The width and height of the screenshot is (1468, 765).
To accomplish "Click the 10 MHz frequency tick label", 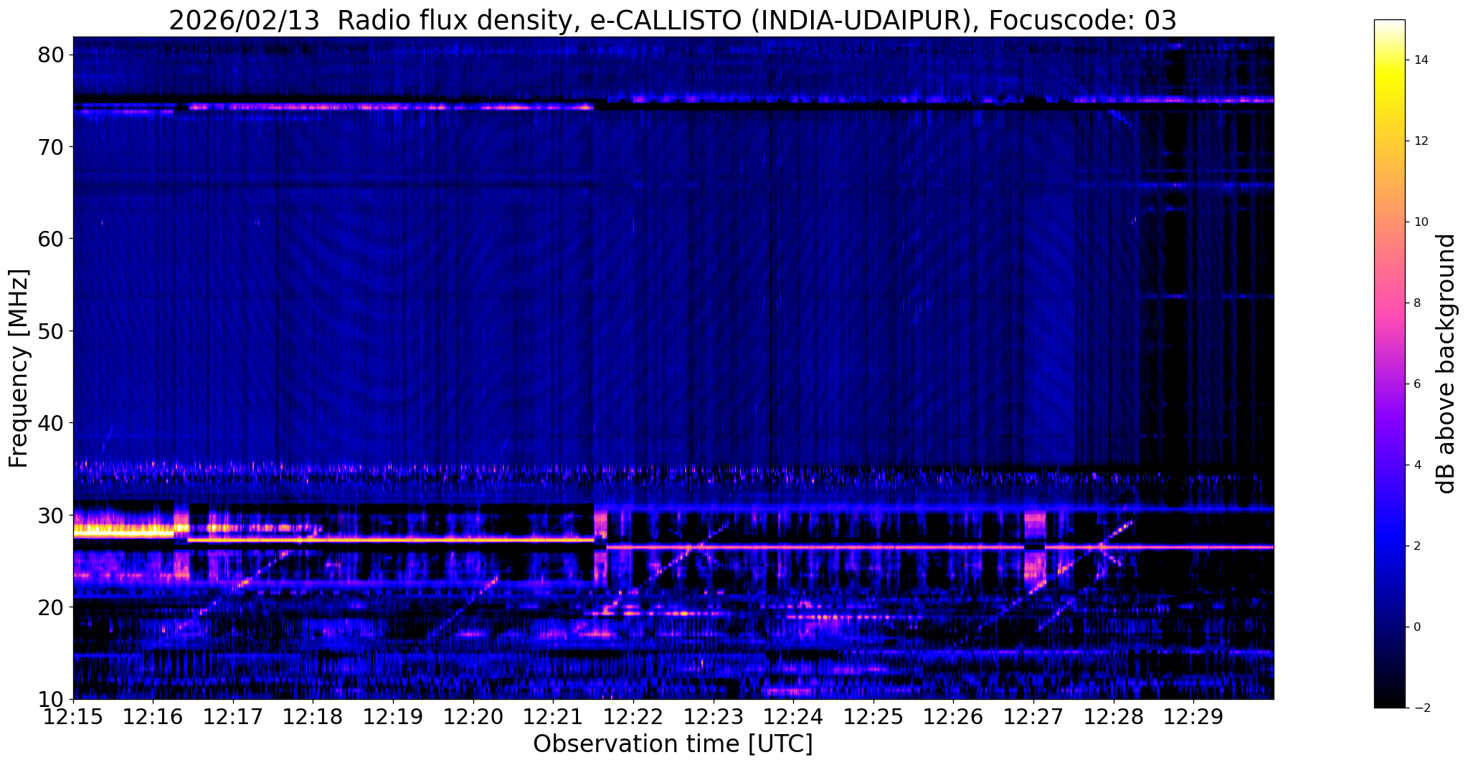I will pyautogui.click(x=52, y=699).
